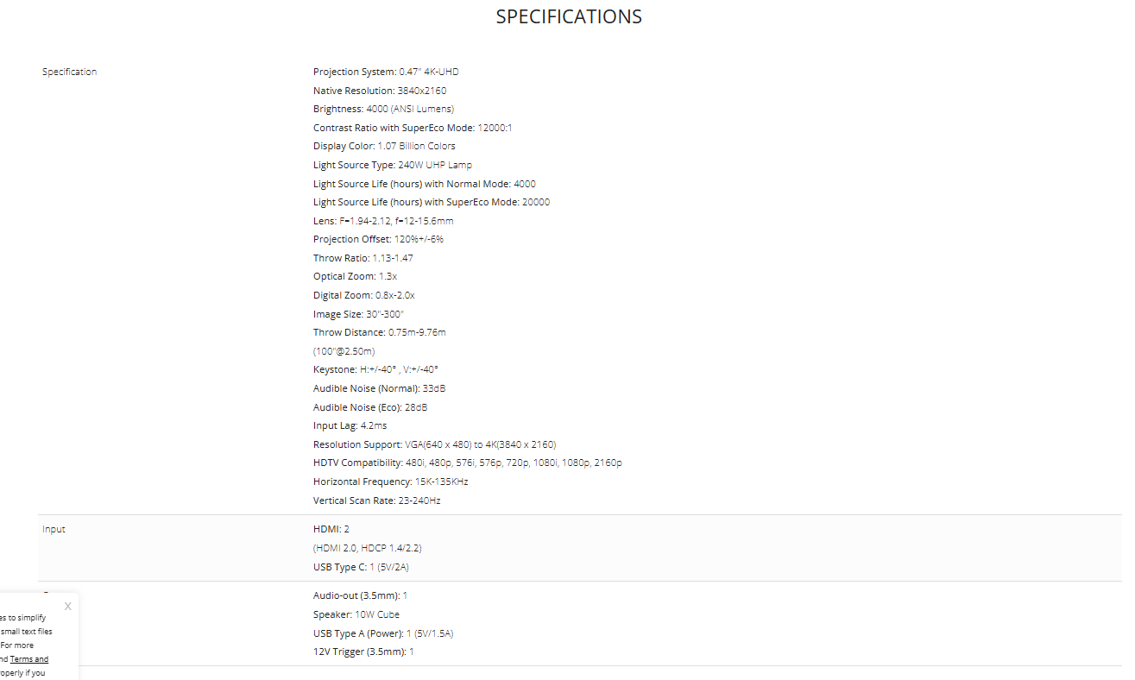Click the HDMI: 2 input line

[331, 529]
